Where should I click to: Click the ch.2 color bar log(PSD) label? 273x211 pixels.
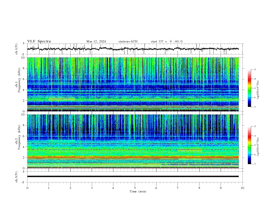coord(258,147)
